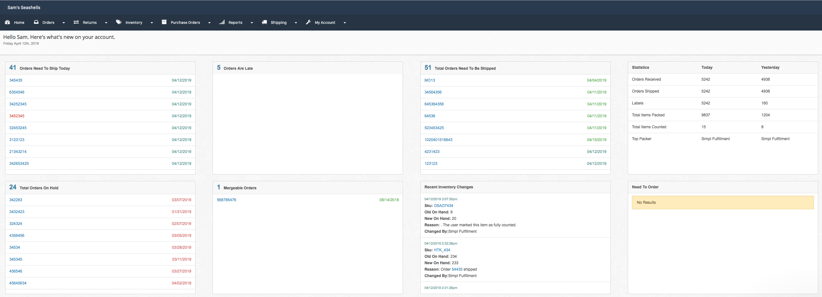Click the Returns swap arrows icon
This screenshot has height=297, width=822.
pyautogui.click(x=76, y=22)
